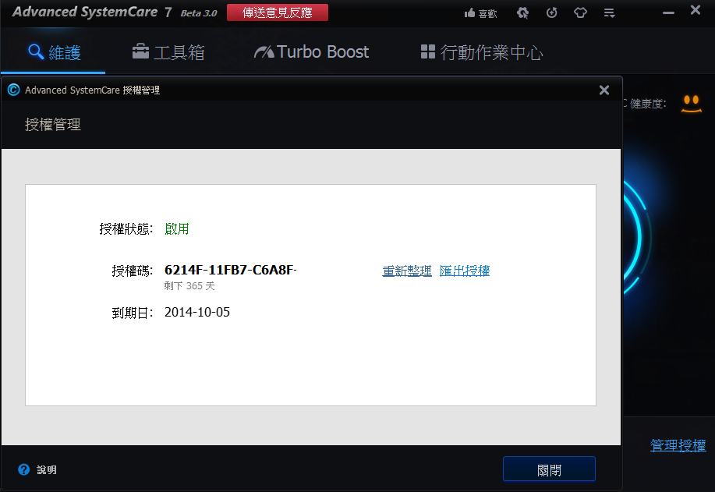Click the 匯出授權 link
The height and width of the screenshot is (492, 715).
465,271
